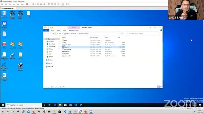Image resolution: width=204 pixels, height=114 pixels.
Task: Select Network in navigation pane
Action: coord(50,67)
